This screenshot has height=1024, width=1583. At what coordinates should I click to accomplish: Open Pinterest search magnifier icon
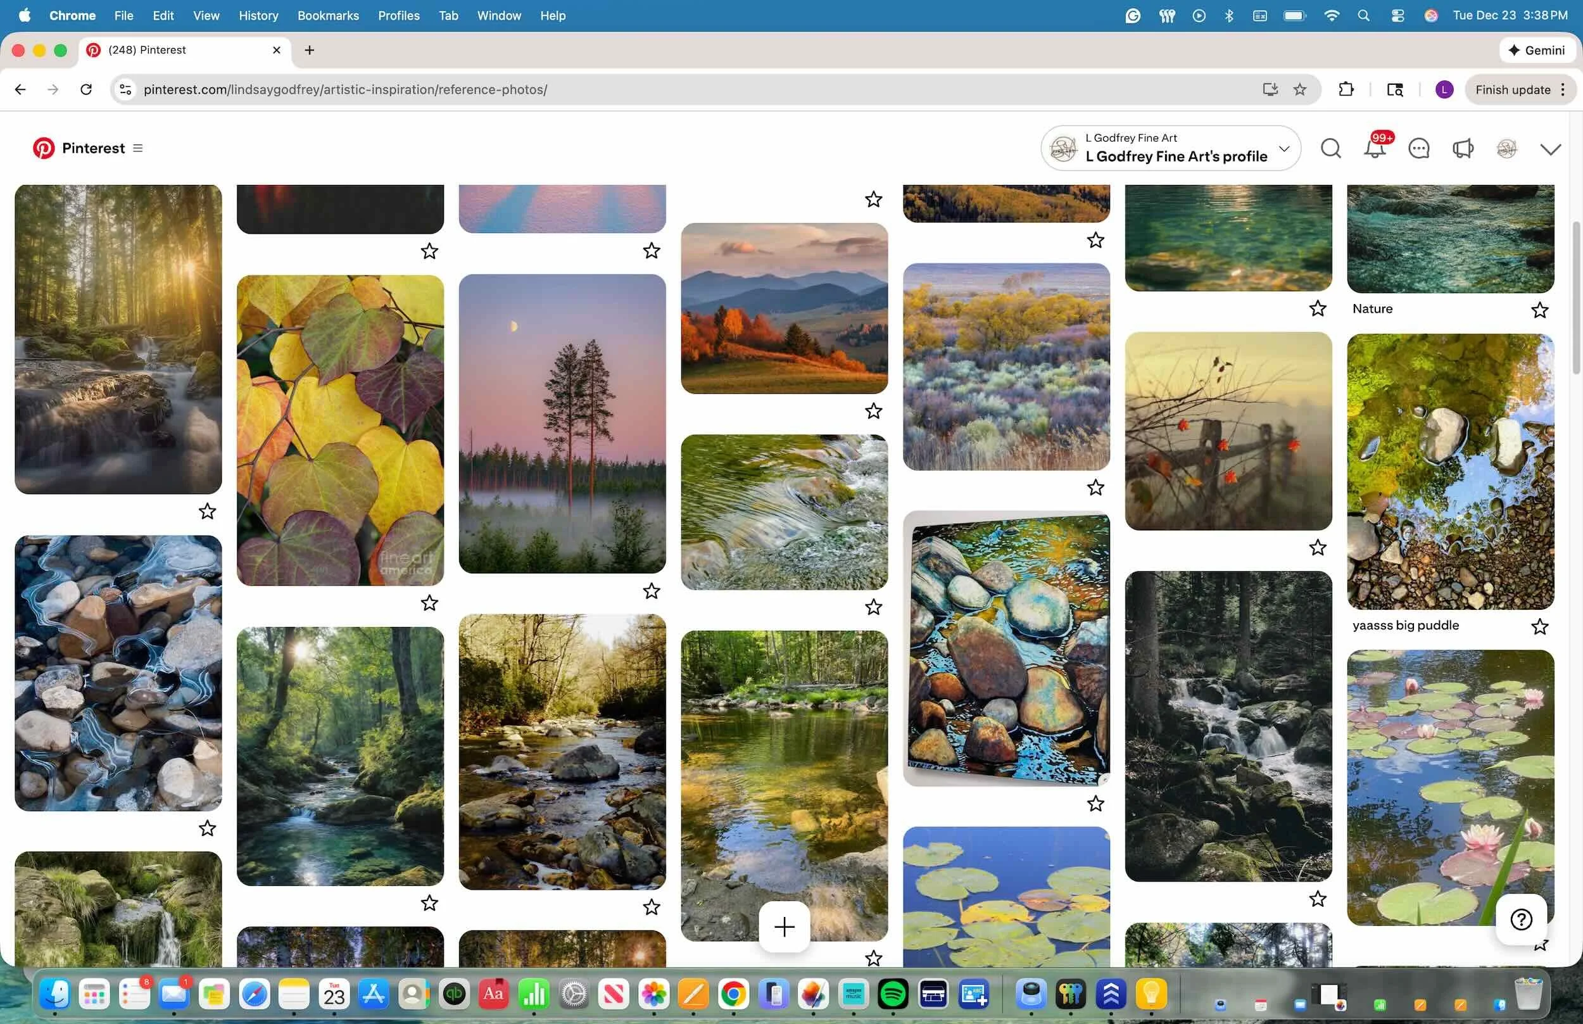[1330, 148]
